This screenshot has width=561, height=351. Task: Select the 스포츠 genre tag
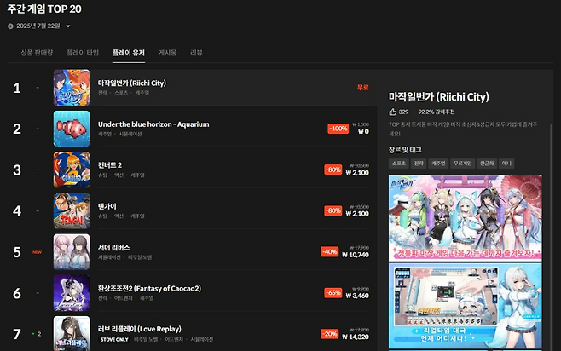[398, 164]
